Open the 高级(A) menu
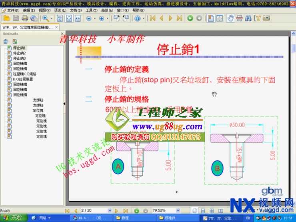 [x=107, y=10]
